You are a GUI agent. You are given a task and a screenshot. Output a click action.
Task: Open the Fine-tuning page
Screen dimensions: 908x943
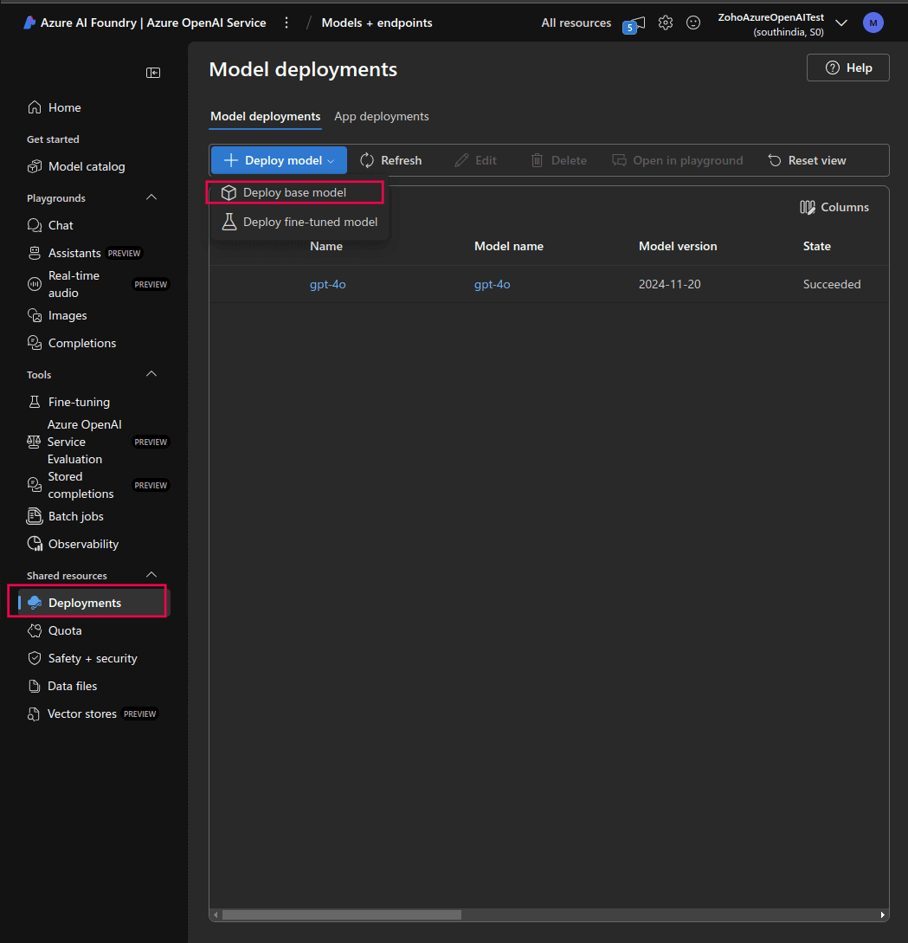point(75,401)
